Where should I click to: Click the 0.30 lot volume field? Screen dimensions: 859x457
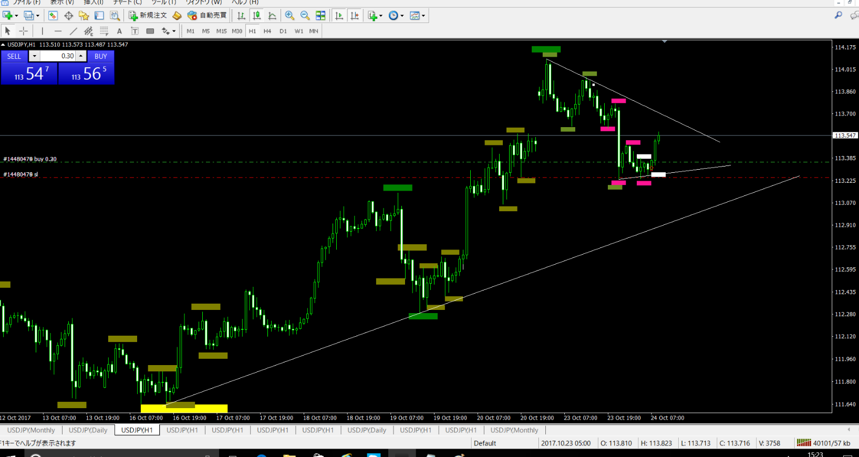[x=58, y=56]
